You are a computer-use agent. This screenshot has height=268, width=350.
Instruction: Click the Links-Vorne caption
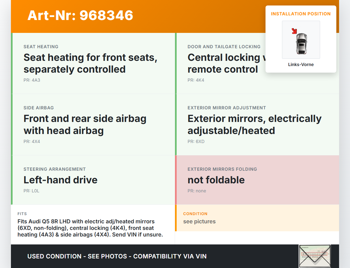tap(301, 65)
